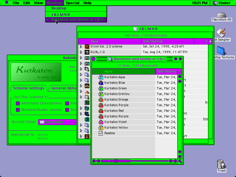Viewport: 236px width, 177px height.
Task: Toggle the Fin… checkbox beside Alternate Checkboxes
Action: 67,104
